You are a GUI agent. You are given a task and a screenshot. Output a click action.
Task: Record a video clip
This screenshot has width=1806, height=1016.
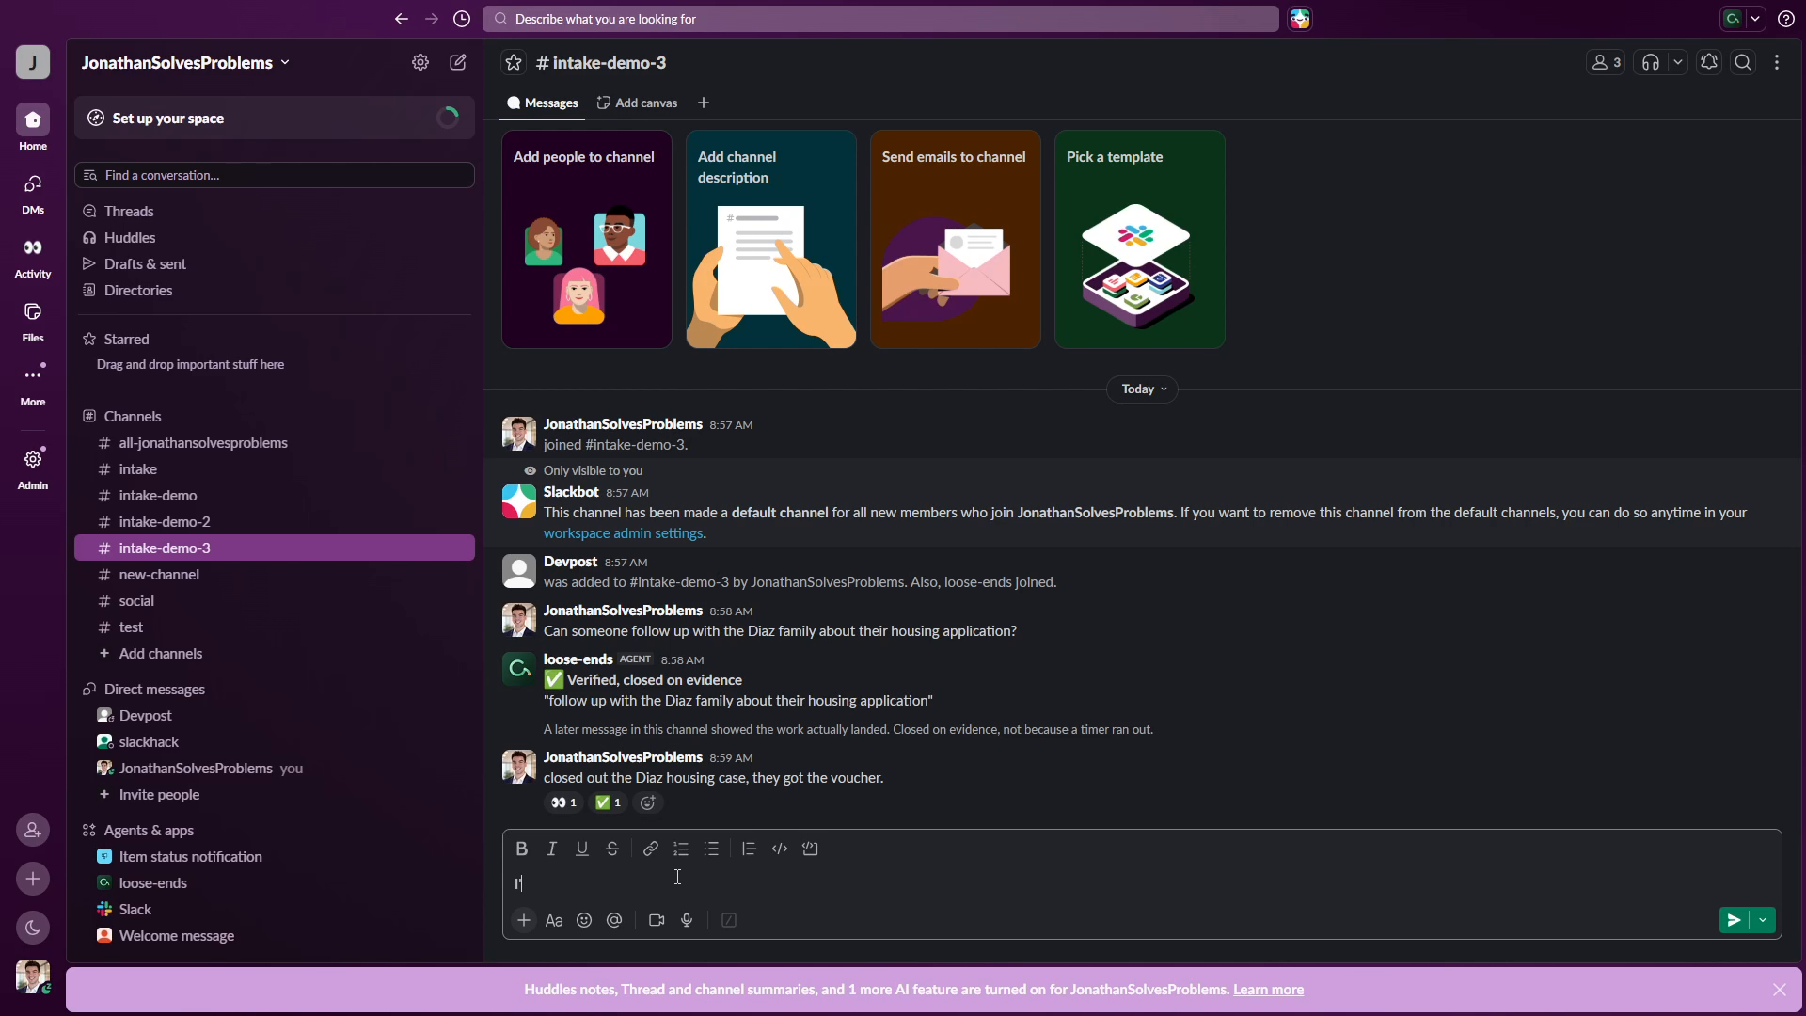[657, 920]
